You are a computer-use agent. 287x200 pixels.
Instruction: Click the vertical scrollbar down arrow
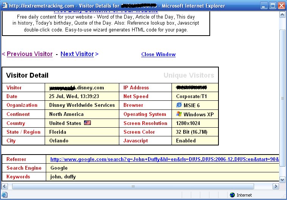click(x=282, y=180)
